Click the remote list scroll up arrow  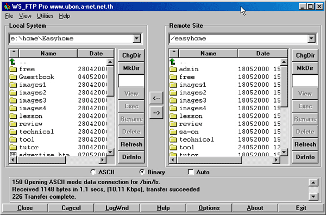click(284, 62)
